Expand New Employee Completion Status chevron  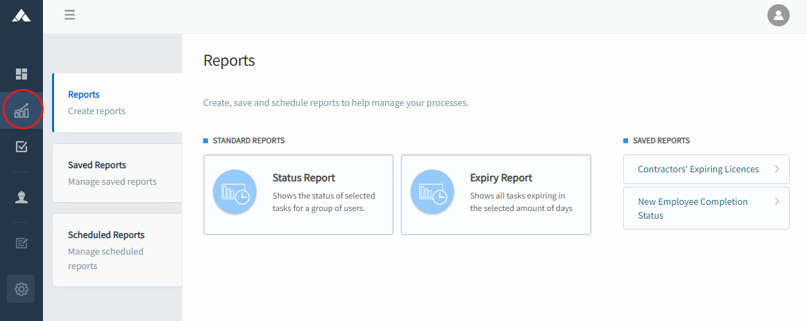pyautogui.click(x=776, y=201)
